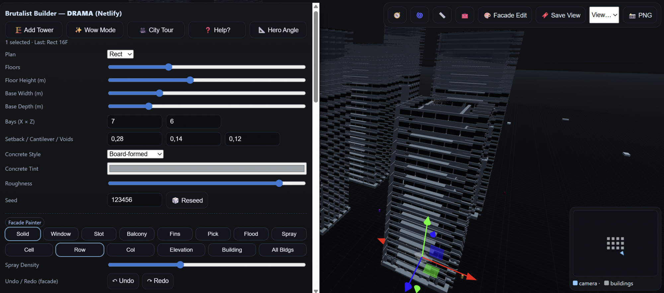Choose the Elevation paint scope
Image resolution: width=664 pixels, height=293 pixels.
click(181, 250)
